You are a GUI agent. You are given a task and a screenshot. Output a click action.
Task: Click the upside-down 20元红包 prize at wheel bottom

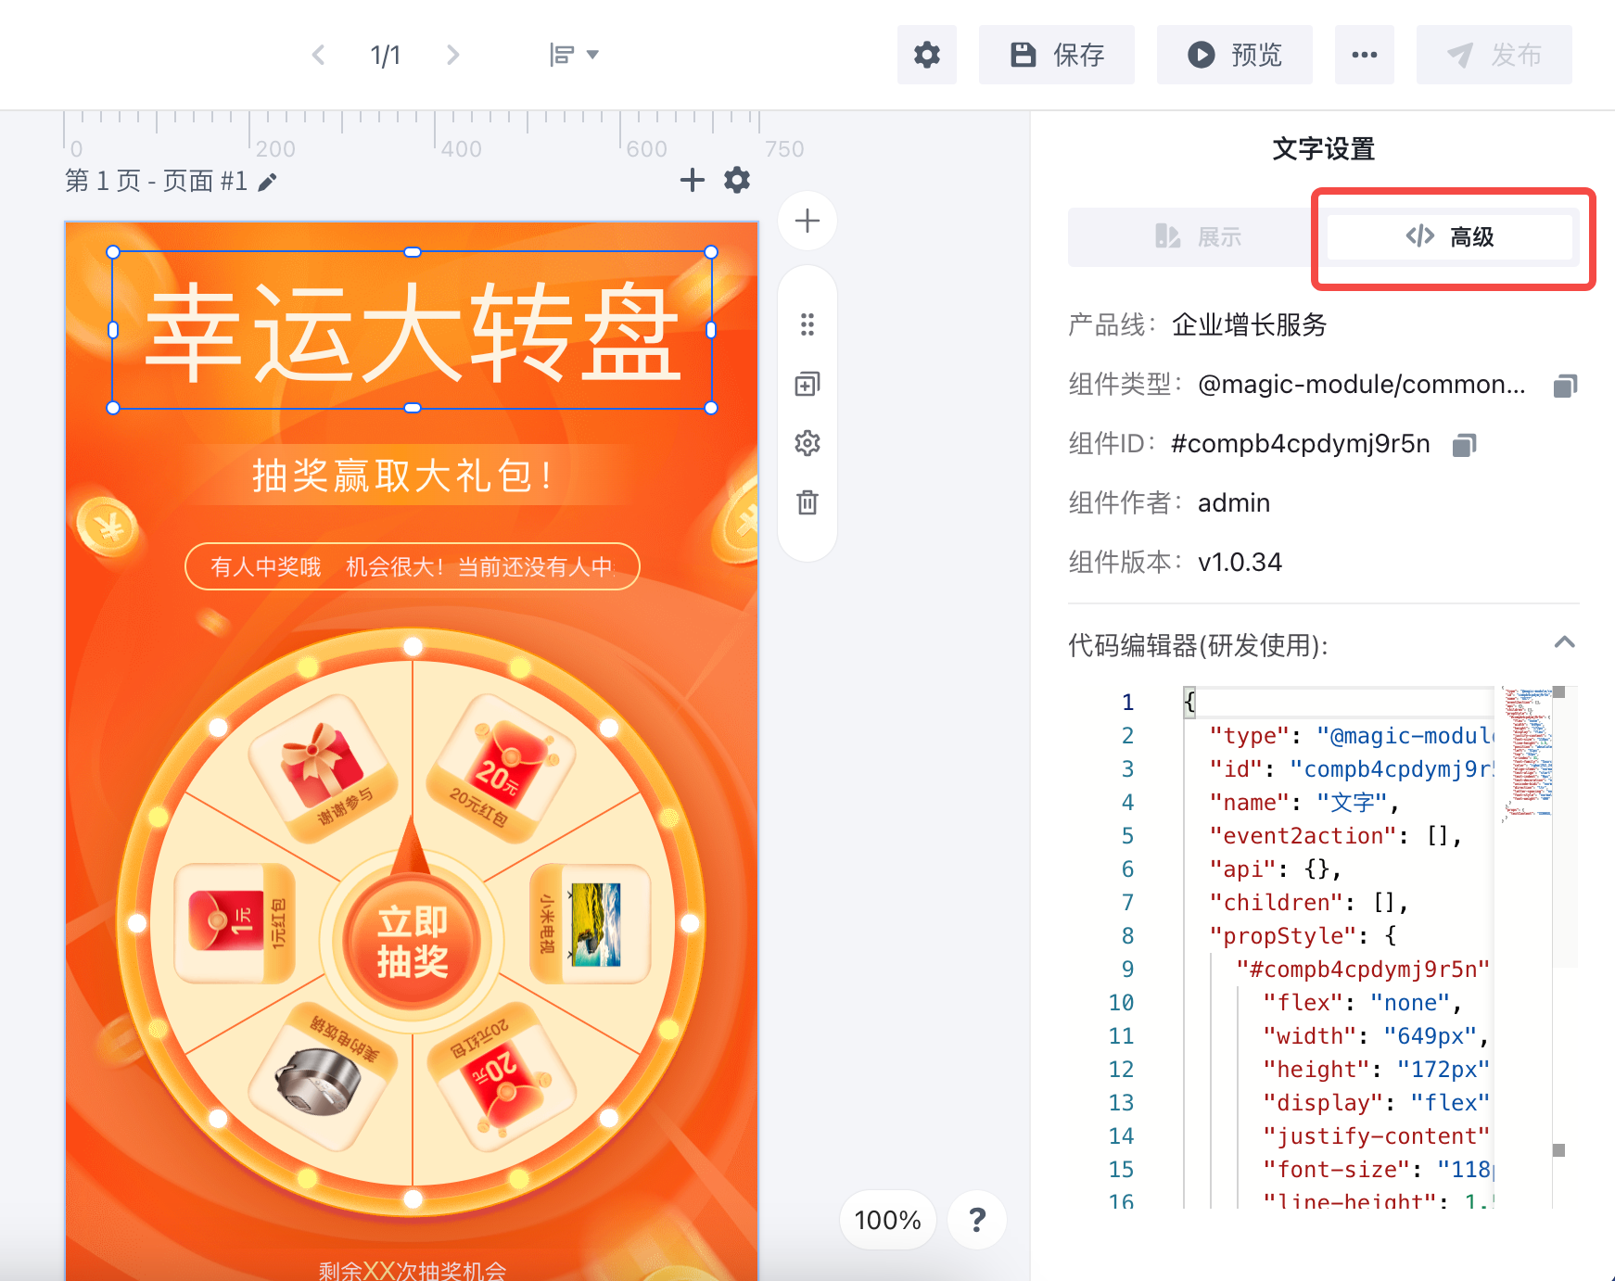(x=502, y=1077)
